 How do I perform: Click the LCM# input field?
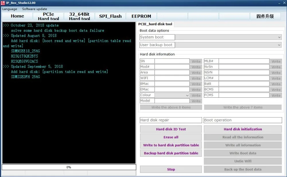coord(244,78)
